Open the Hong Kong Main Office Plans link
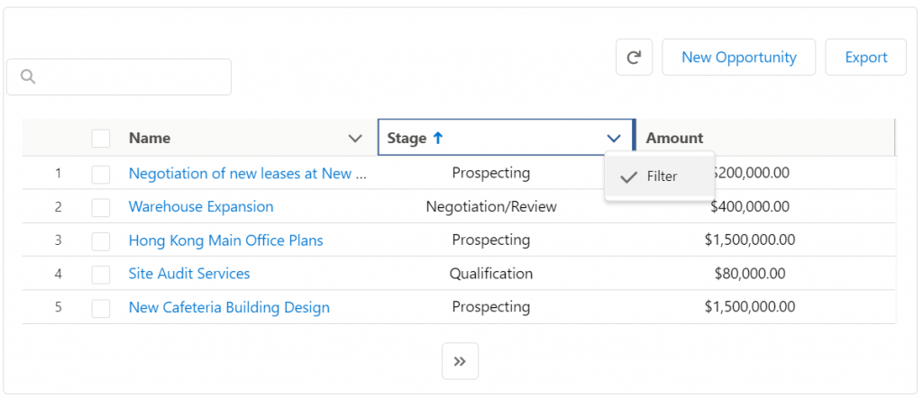This screenshot has height=398, width=923. (x=226, y=240)
